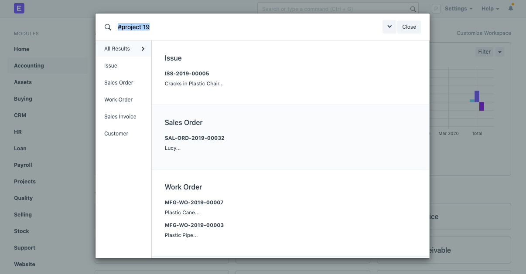Open the Projects module
The image size is (526, 274).
click(x=24, y=181)
